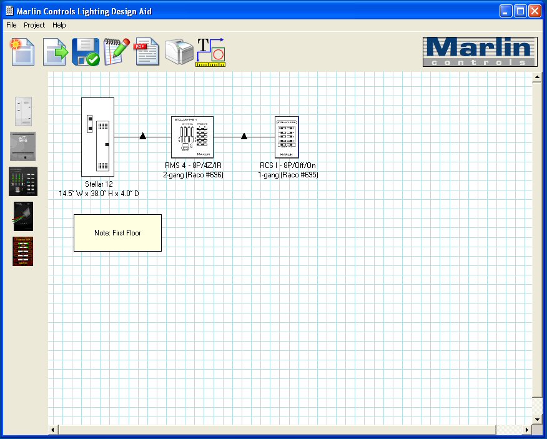Click the horizontal scrollbar thumb
Viewport: 547px width, 439px height.
(277, 430)
